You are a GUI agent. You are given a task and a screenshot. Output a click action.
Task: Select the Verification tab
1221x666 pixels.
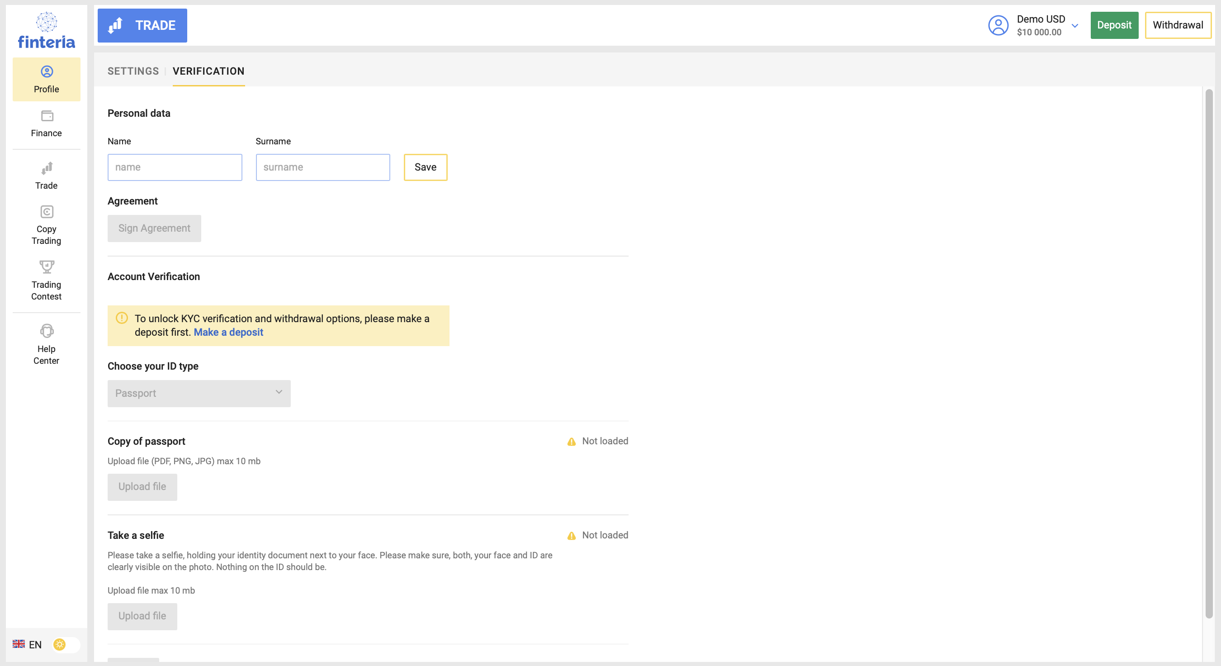click(208, 71)
